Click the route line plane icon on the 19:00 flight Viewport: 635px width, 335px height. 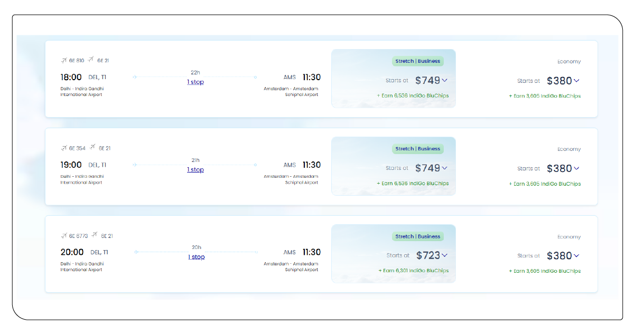point(134,165)
